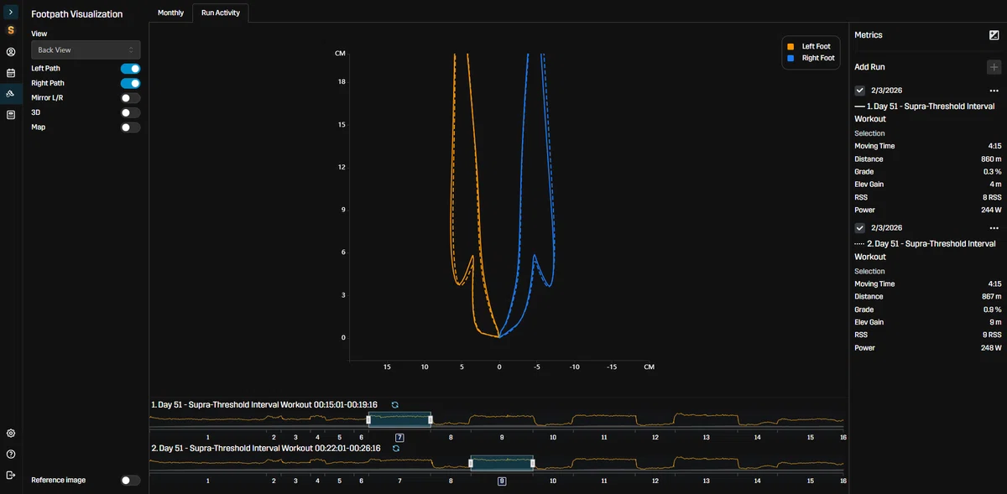Click the '244 W' power value
Screen dimensions: 1007x494
tap(991, 211)
